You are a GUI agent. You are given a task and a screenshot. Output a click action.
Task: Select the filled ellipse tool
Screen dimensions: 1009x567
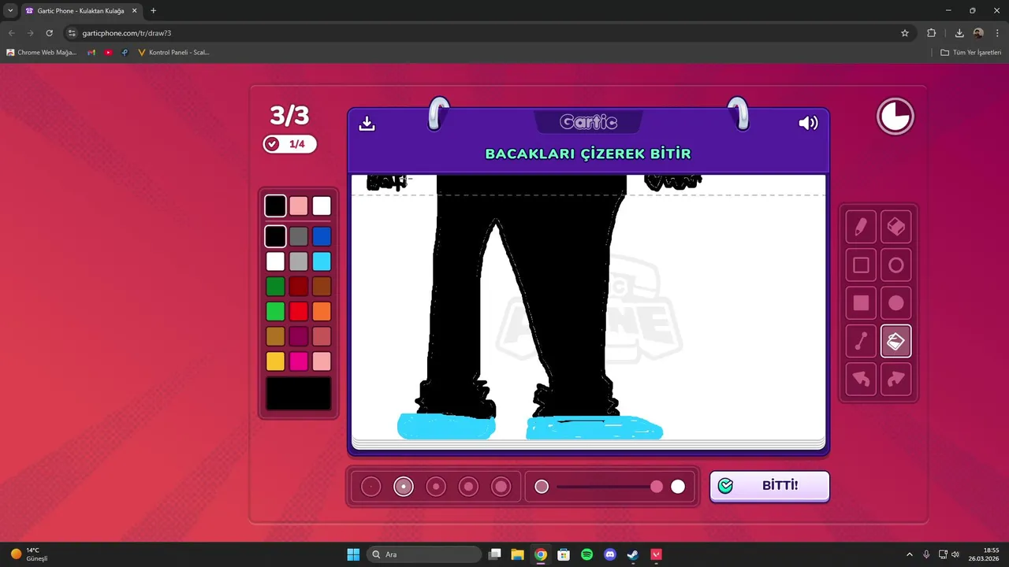coord(896,303)
